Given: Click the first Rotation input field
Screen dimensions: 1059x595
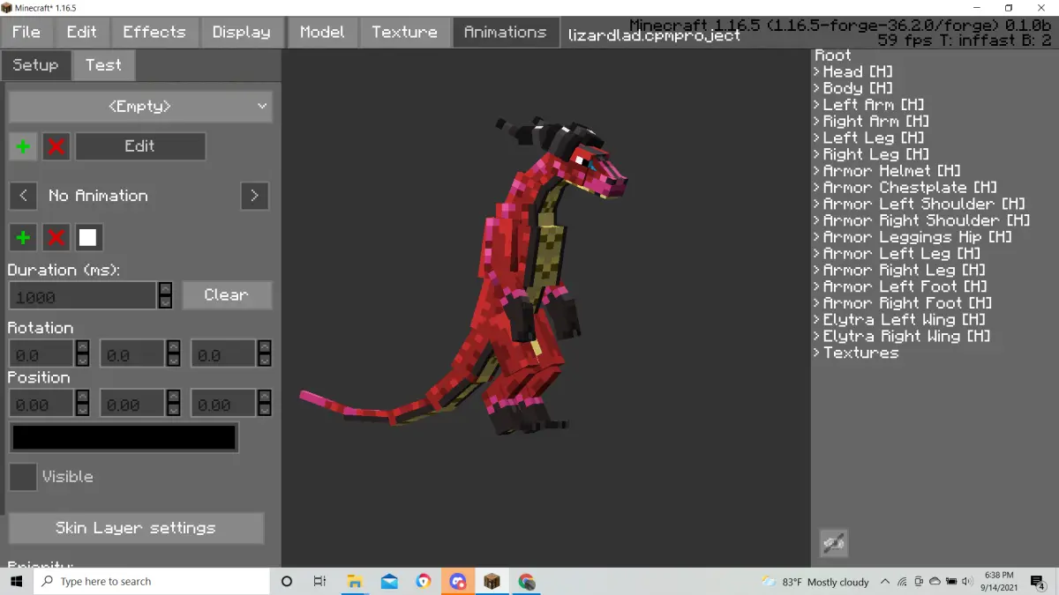Looking at the screenshot, I should point(41,354).
